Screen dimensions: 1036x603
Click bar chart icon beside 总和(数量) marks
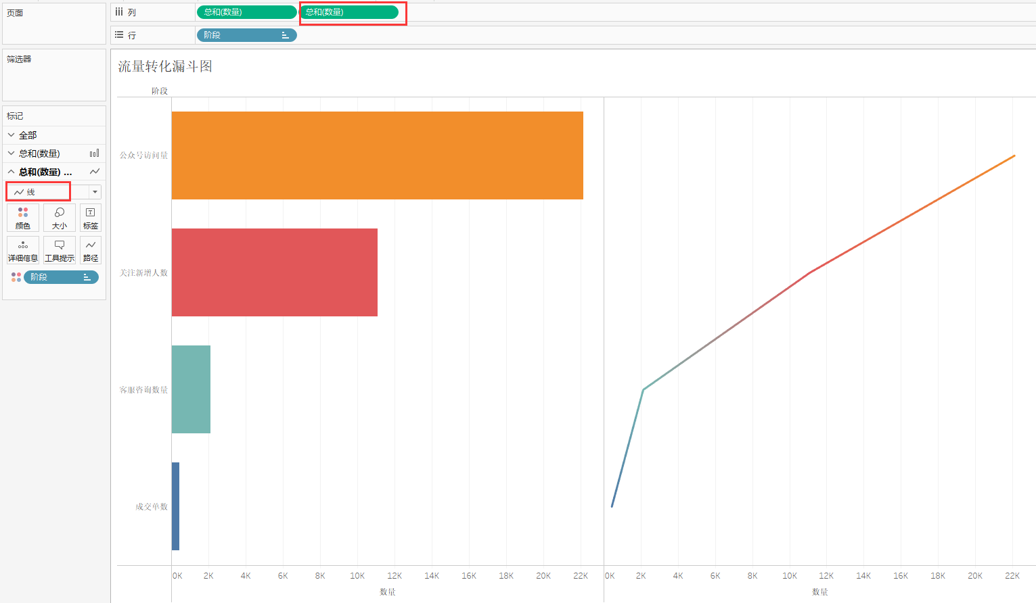pos(95,153)
